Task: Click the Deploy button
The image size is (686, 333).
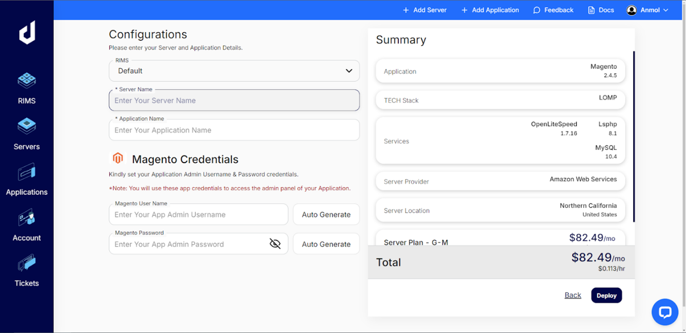Action: pyautogui.click(x=606, y=296)
